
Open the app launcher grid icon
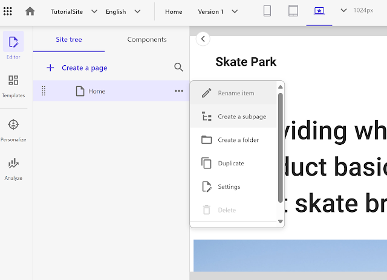pos(8,11)
